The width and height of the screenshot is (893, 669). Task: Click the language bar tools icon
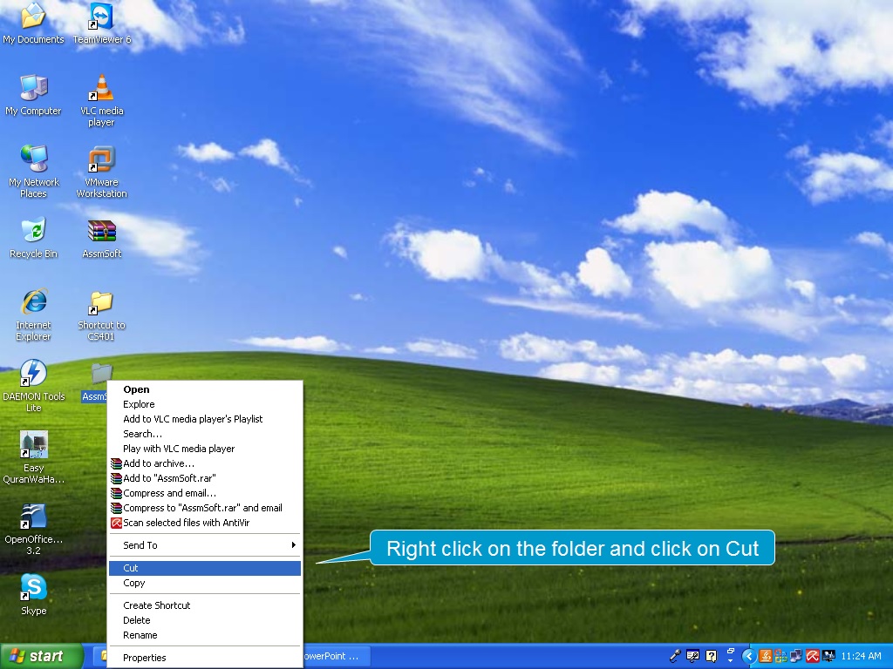pyautogui.click(x=692, y=656)
